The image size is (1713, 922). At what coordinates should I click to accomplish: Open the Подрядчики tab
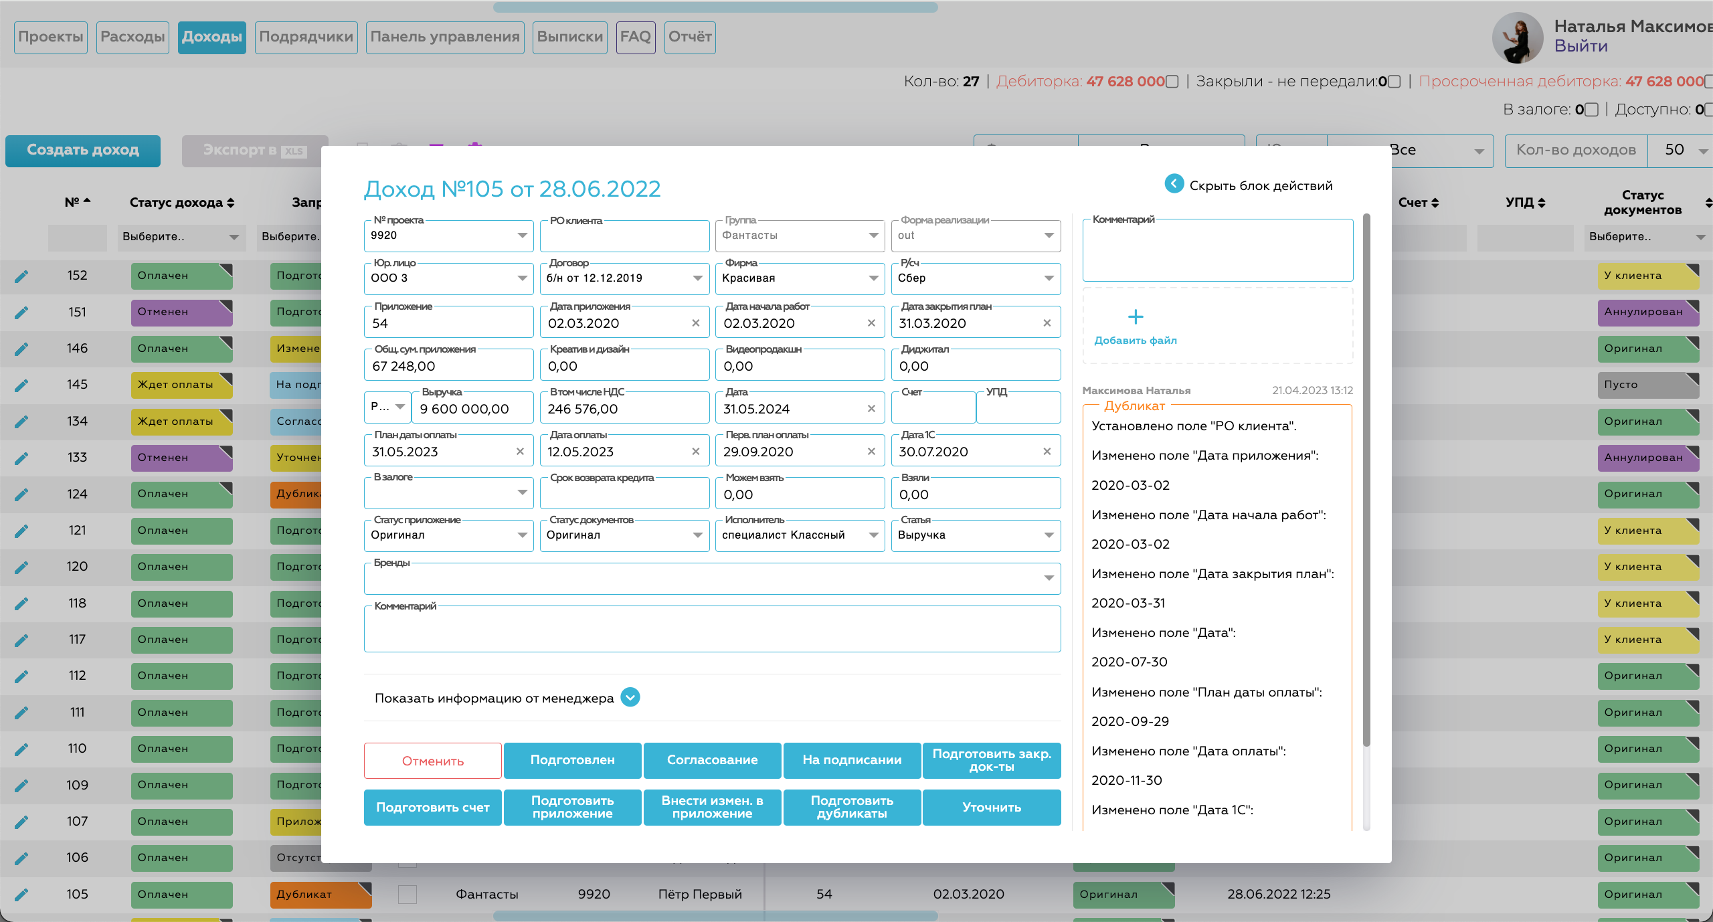tap(306, 37)
